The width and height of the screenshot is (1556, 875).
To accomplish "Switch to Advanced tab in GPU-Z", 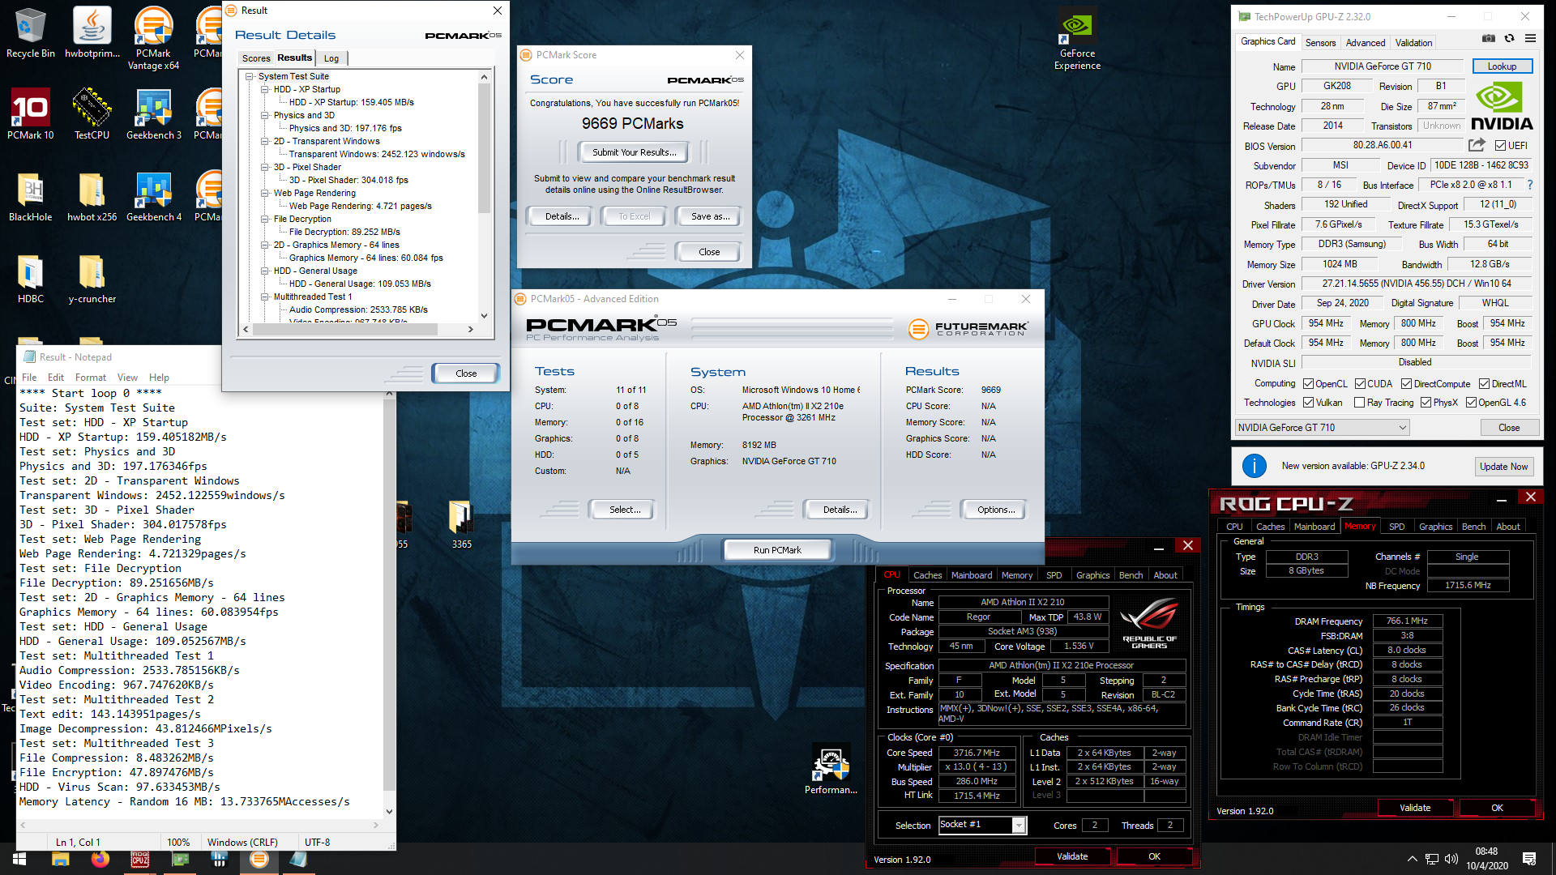I will coord(1366,43).
